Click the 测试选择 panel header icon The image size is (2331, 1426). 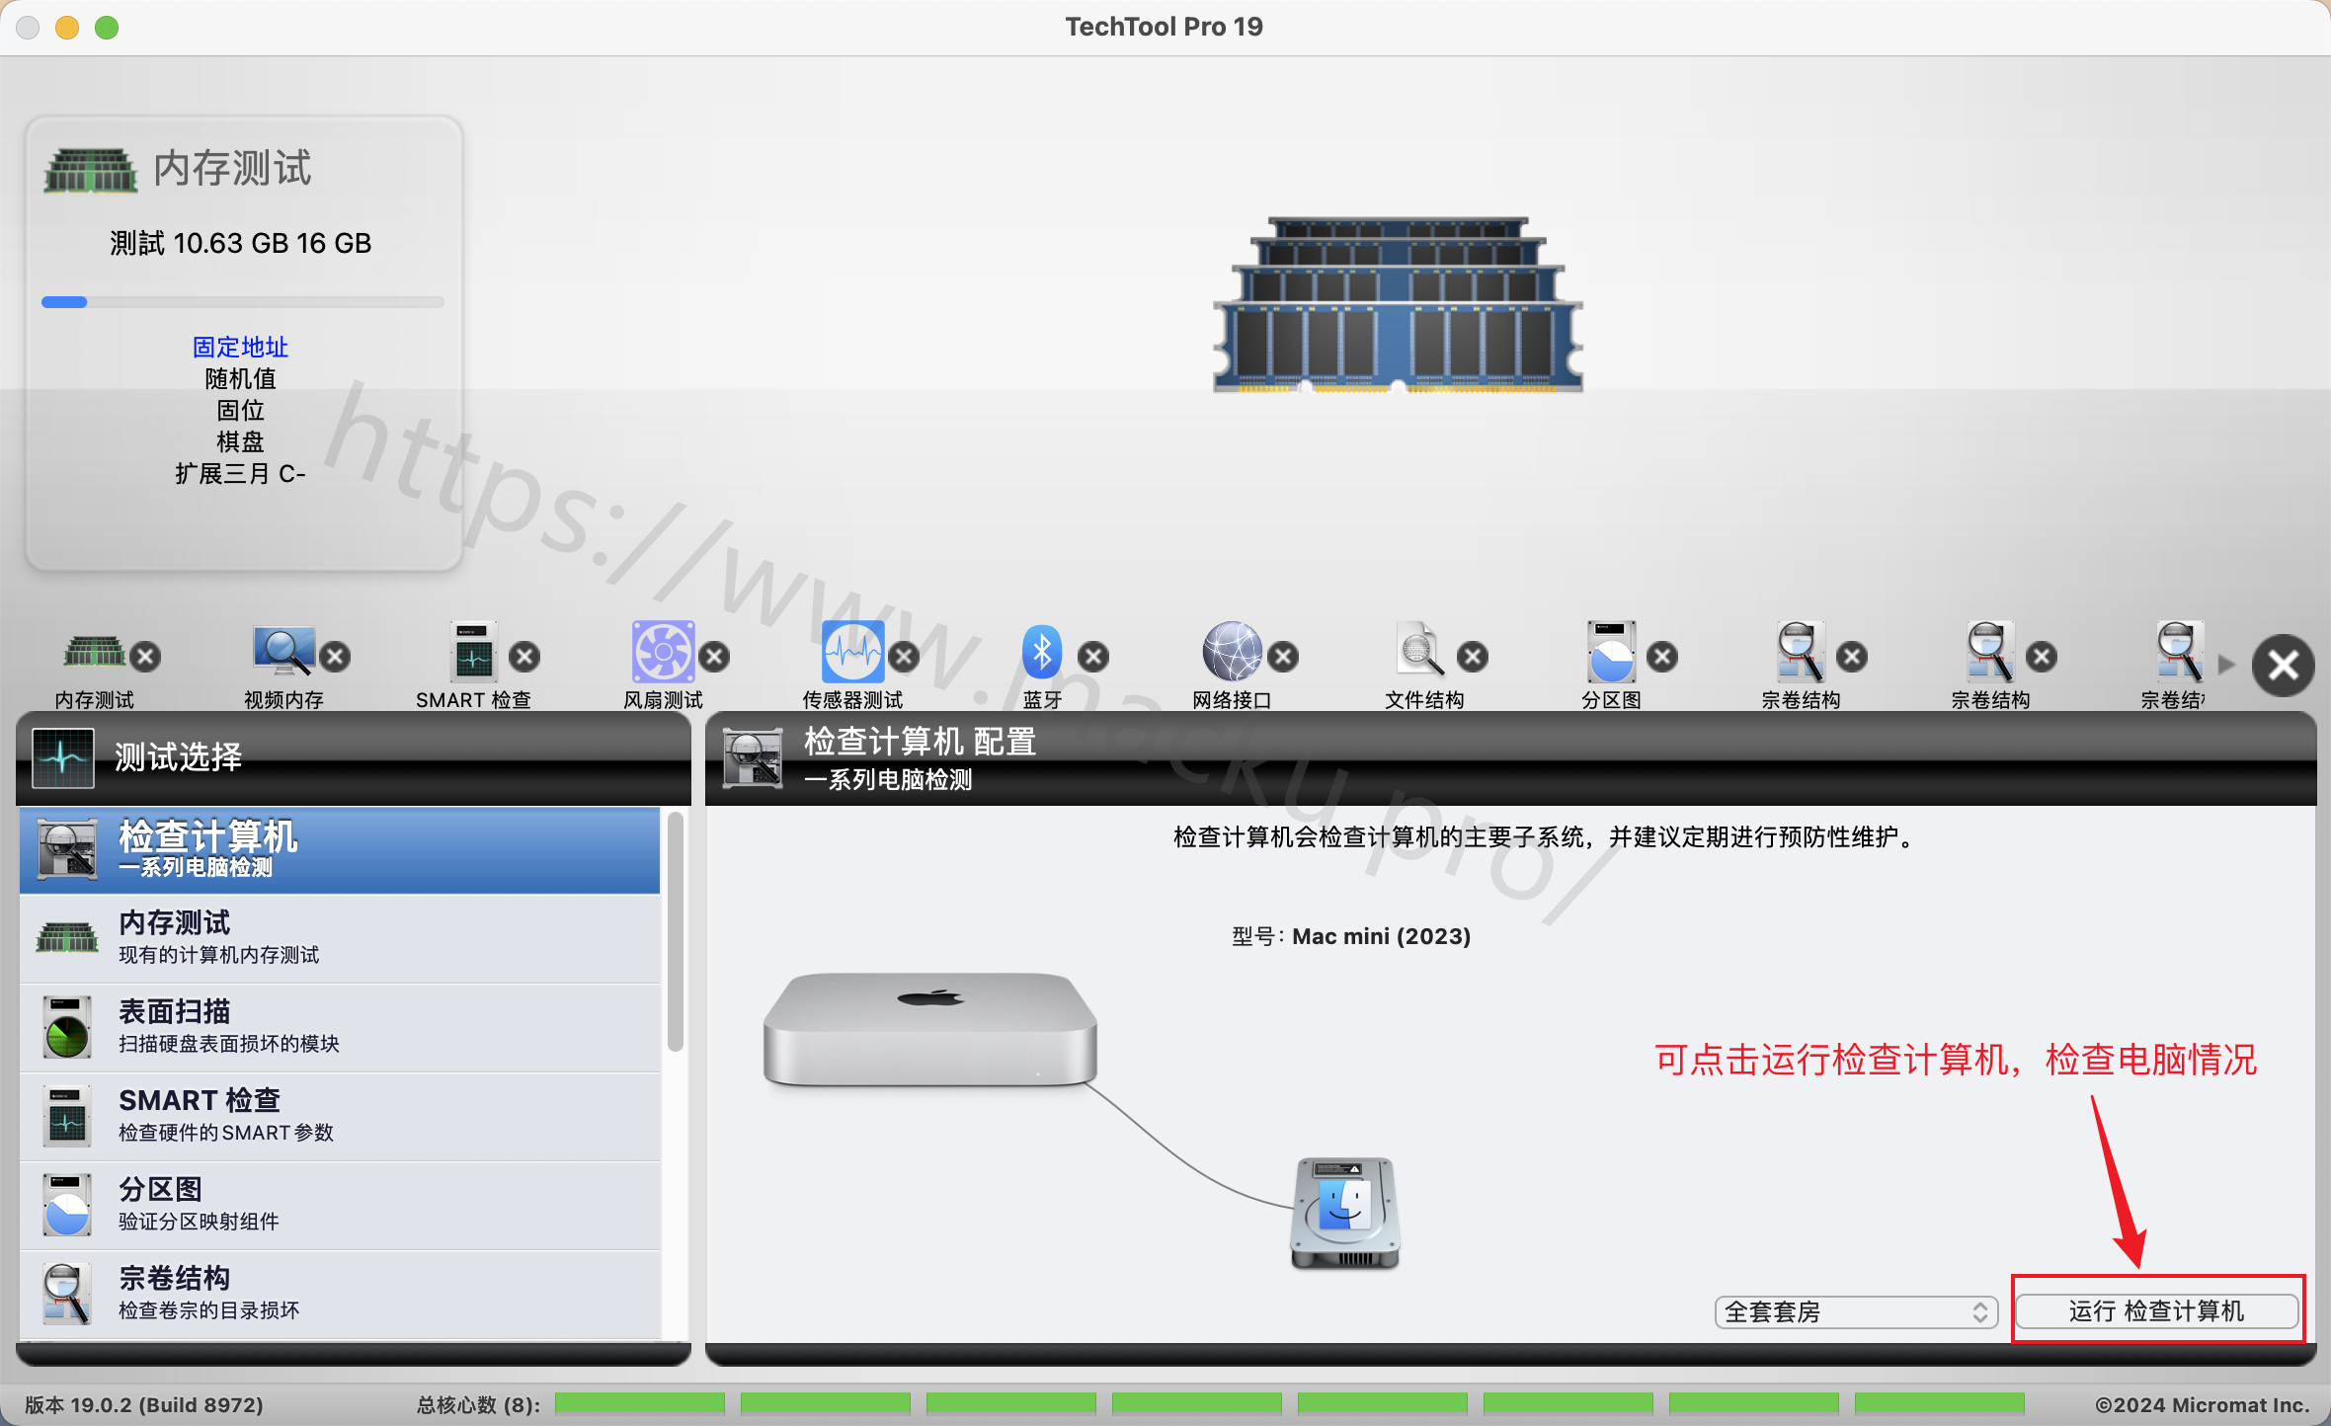[62, 757]
